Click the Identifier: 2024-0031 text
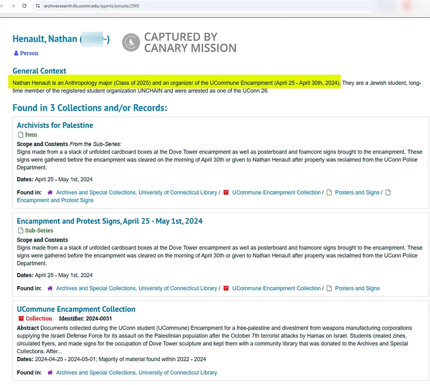430x385 pixels. pyautogui.click(x=85, y=318)
